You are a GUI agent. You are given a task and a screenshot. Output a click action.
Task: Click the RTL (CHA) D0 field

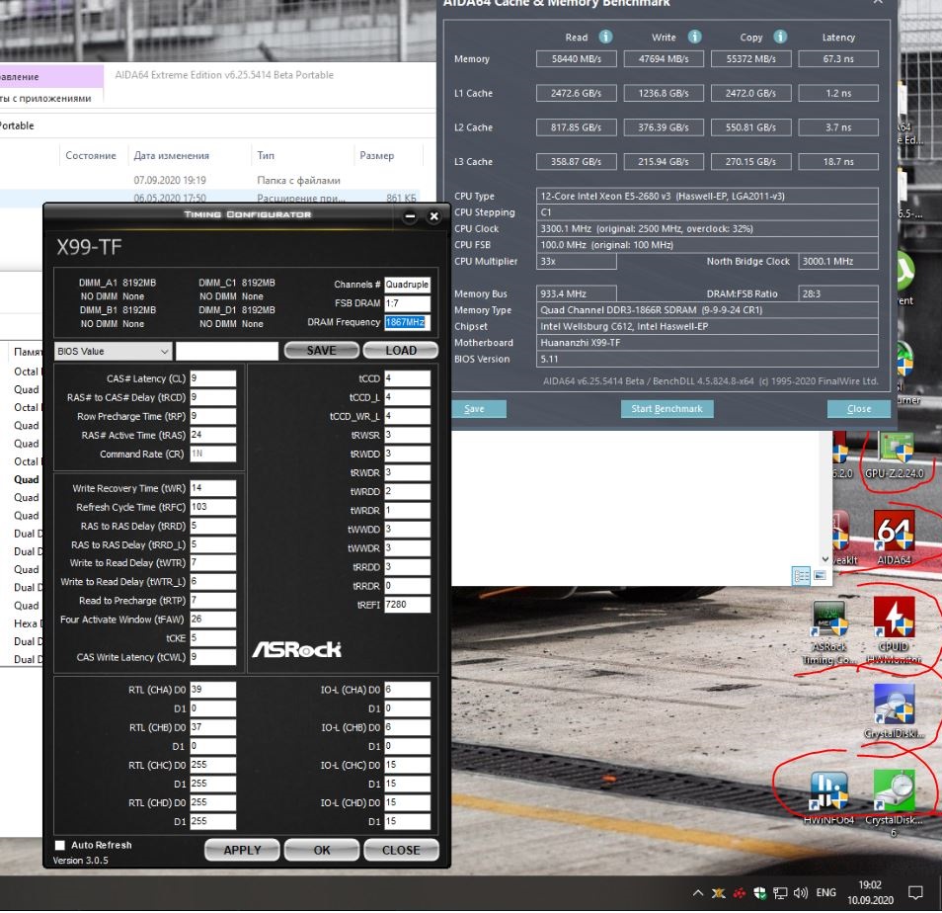[213, 690]
